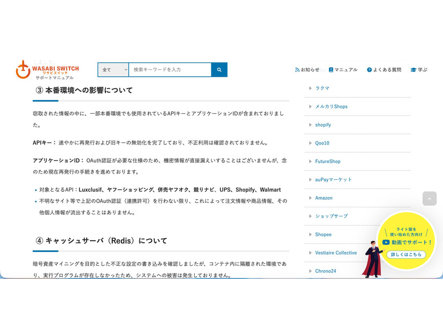
Task: Click the ④ キャッシュサーバ（Redis）について heading
Action: pyautogui.click(x=101, y=241)
